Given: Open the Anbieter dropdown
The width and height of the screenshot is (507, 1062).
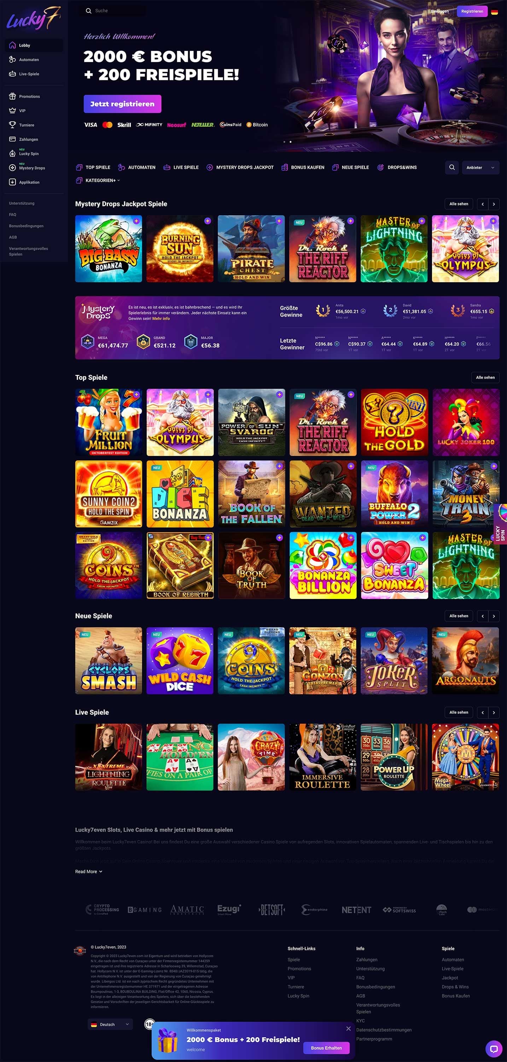Looking at the screenshot, I should pos(480,167).
